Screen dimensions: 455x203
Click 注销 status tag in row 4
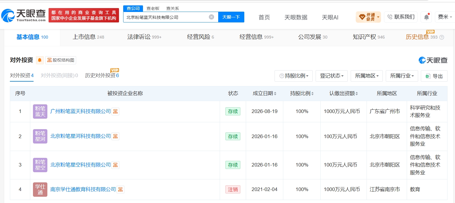coord(233,189)
